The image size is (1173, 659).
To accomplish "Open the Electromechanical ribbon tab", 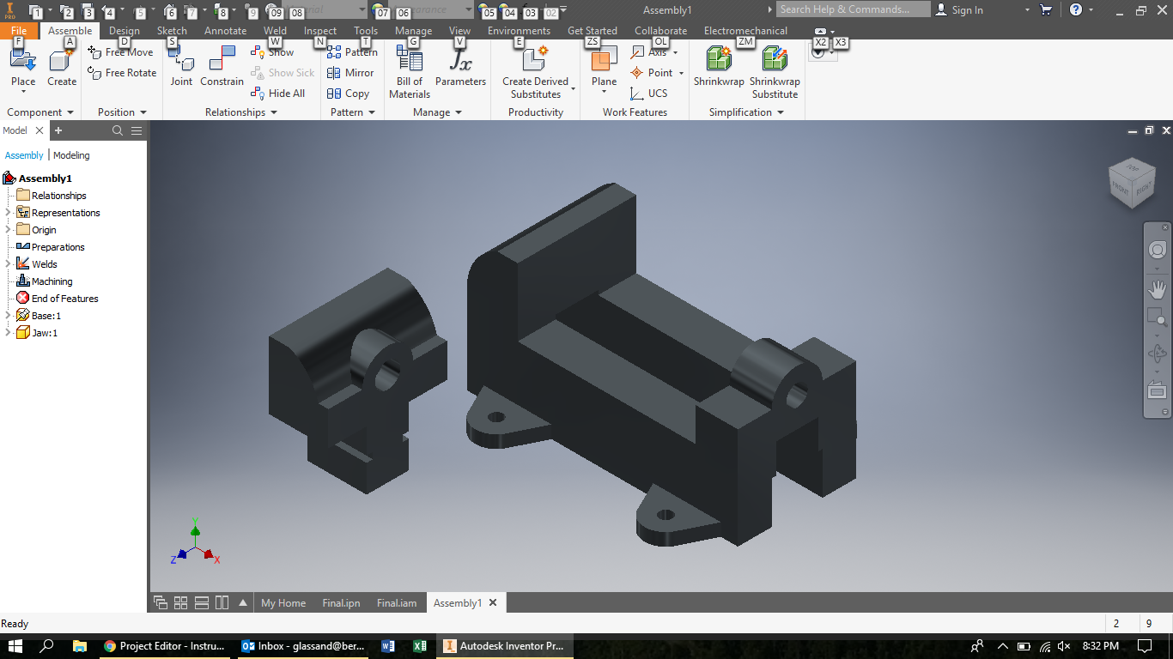I will tap(745, 31).
